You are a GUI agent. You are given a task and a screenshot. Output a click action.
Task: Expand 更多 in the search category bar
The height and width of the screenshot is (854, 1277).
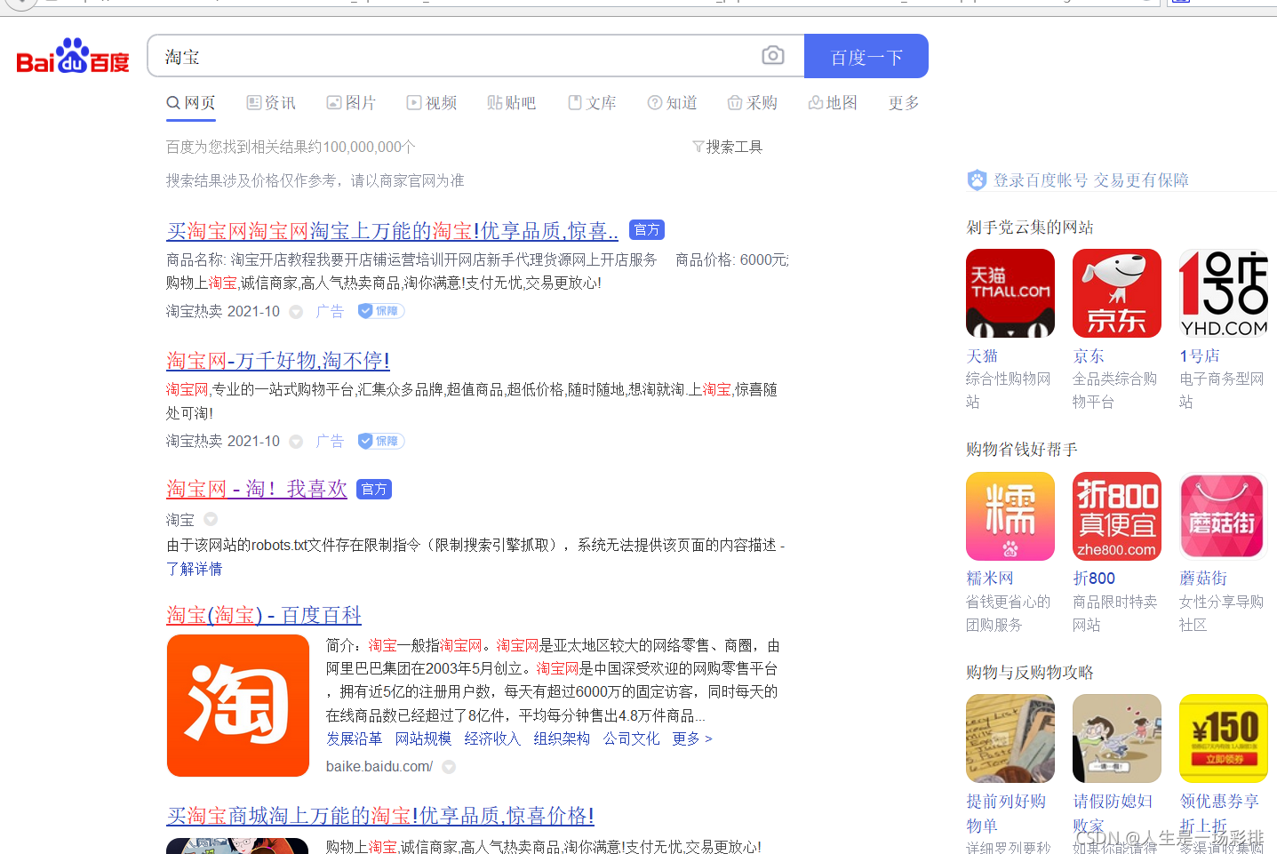coord(902,102)
